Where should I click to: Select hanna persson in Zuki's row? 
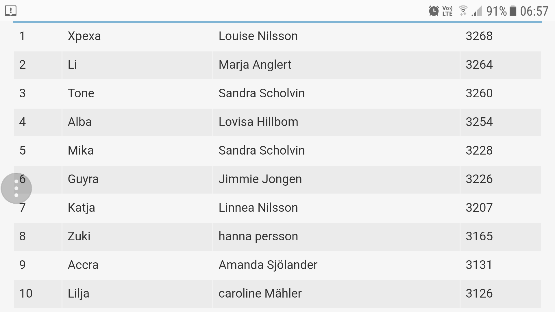(x=258, y=236)
